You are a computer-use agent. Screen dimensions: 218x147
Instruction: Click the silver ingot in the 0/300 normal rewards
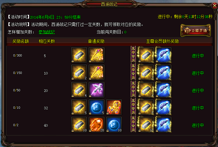(79, 55)
